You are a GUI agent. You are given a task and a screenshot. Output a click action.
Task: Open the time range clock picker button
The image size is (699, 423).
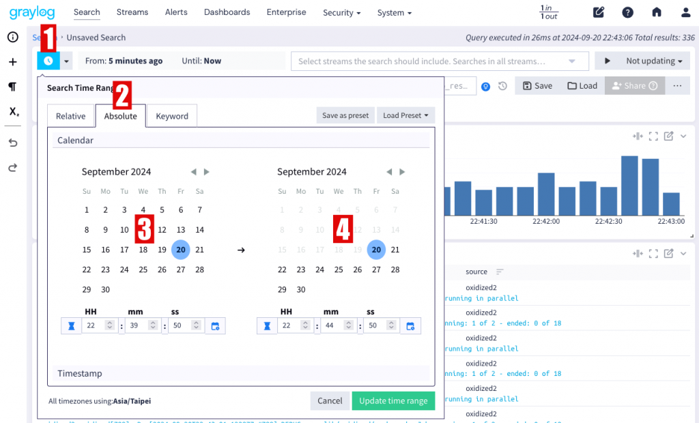coord(48,61)
